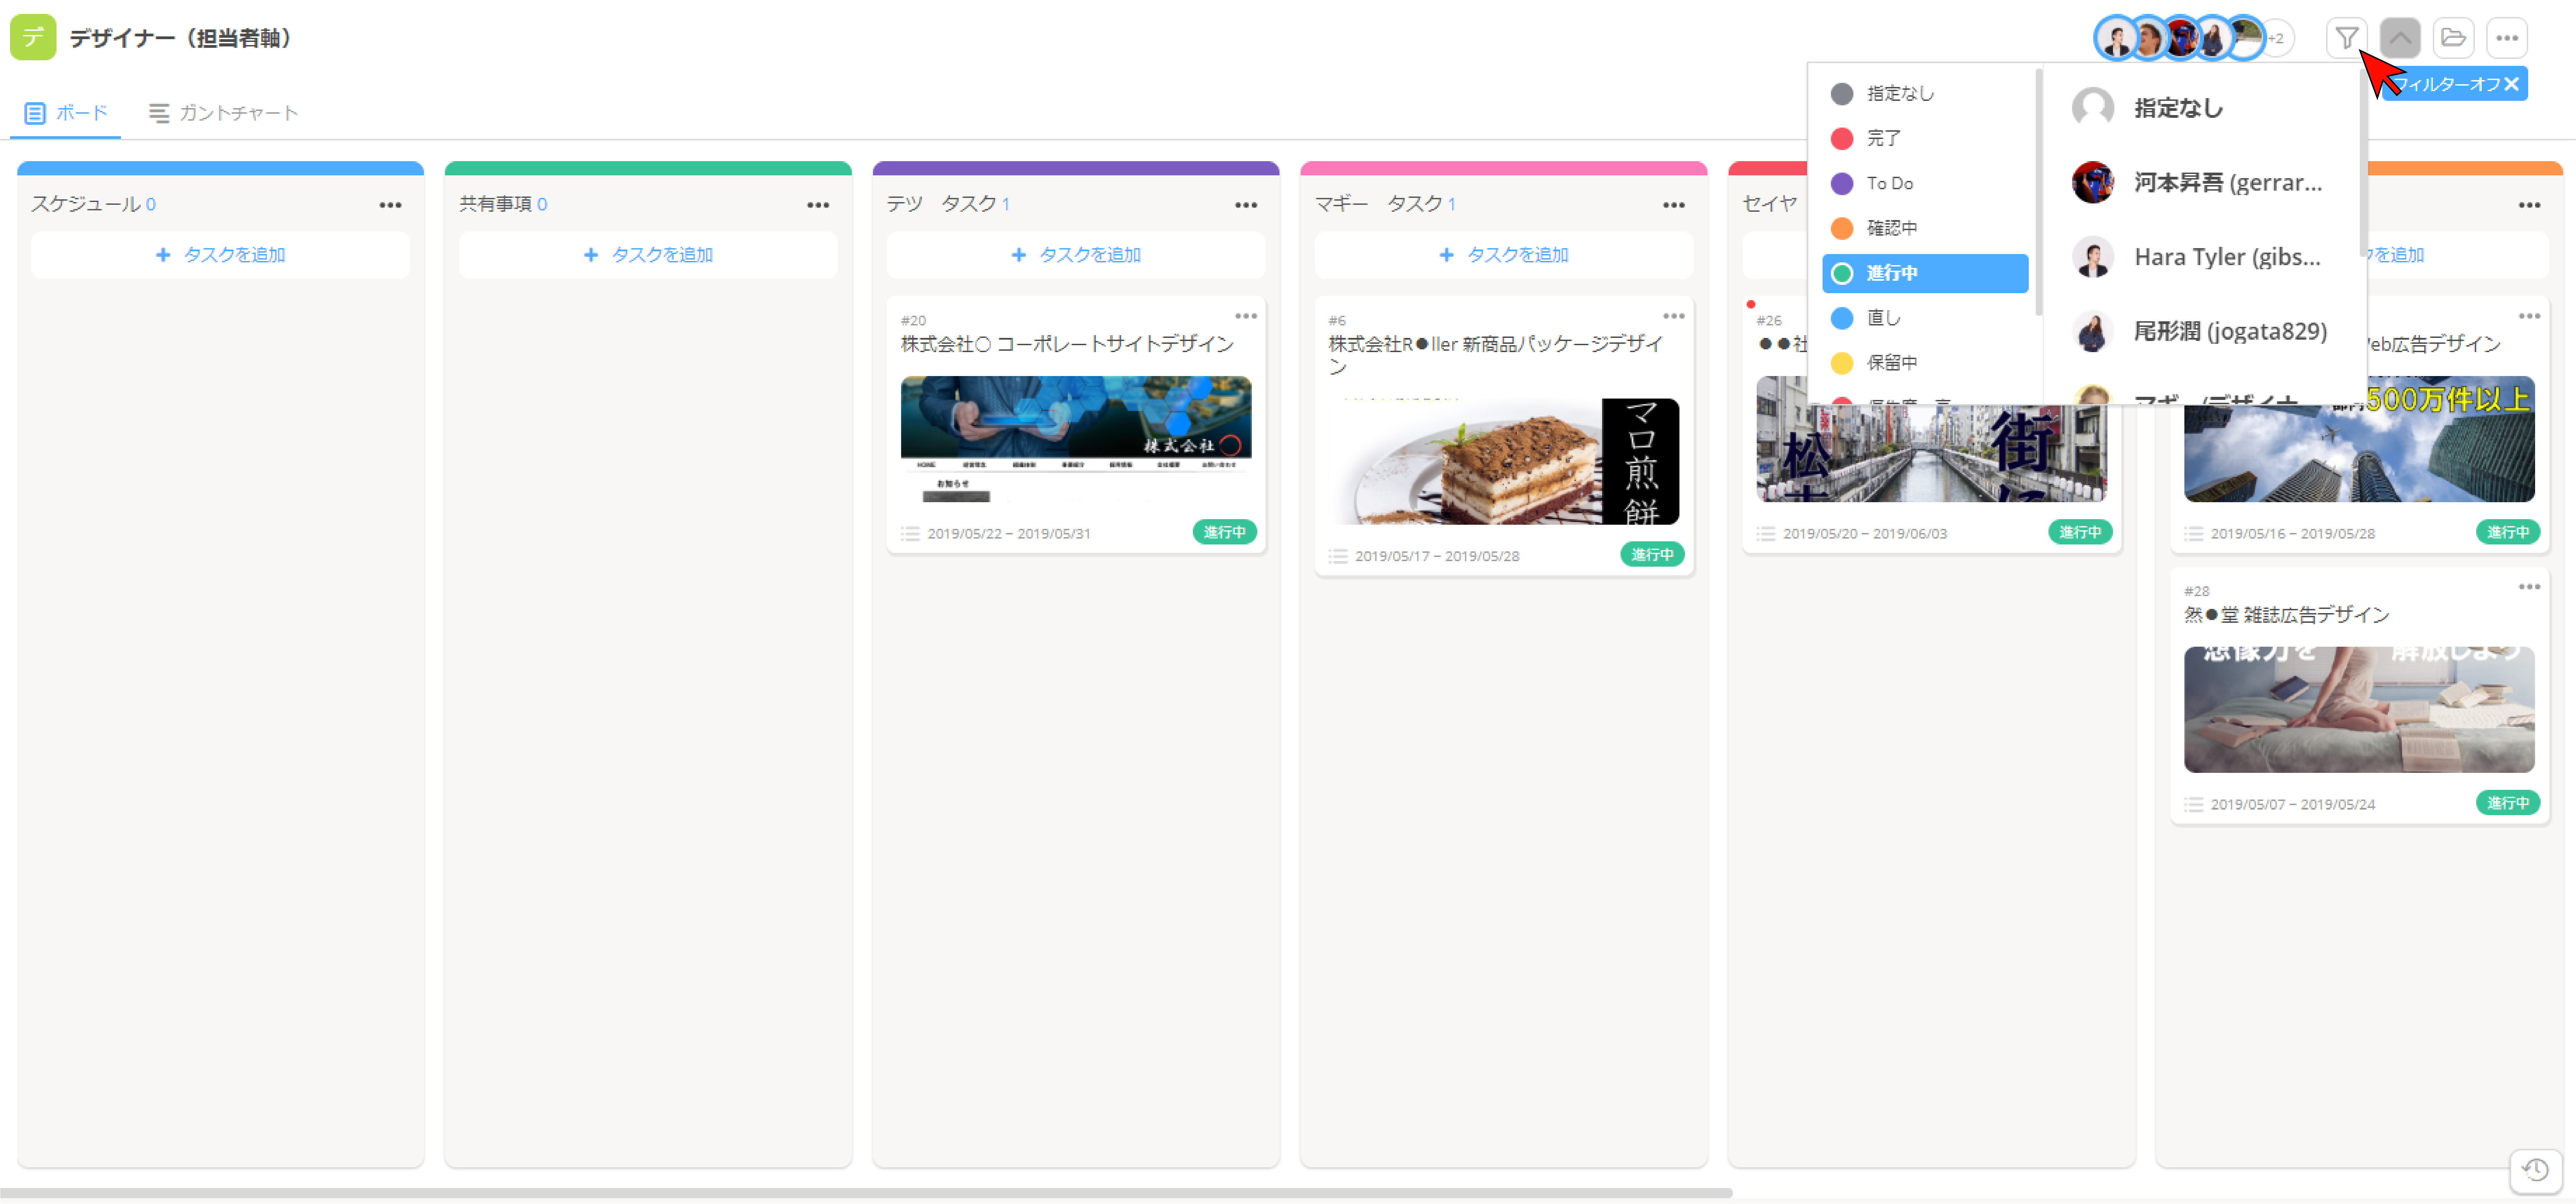Open checklist icon on card #6
Image resolution: width=2576 pixels, height=1204 pixels.
(x=1338, y=556)
